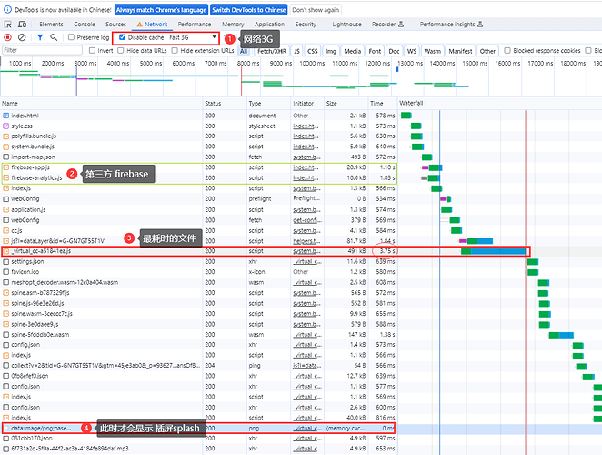Open the Fast 3G throttling dropdown

[x=193, y=37]
